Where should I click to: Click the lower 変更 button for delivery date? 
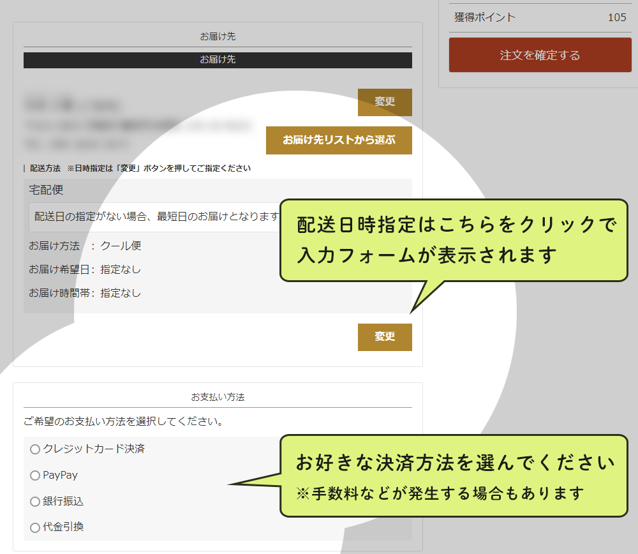385,337
